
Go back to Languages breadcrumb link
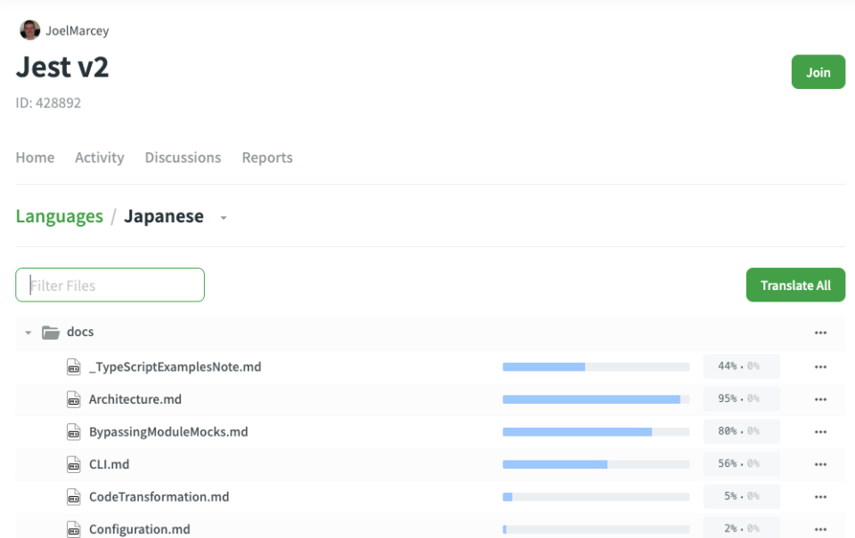60,216
